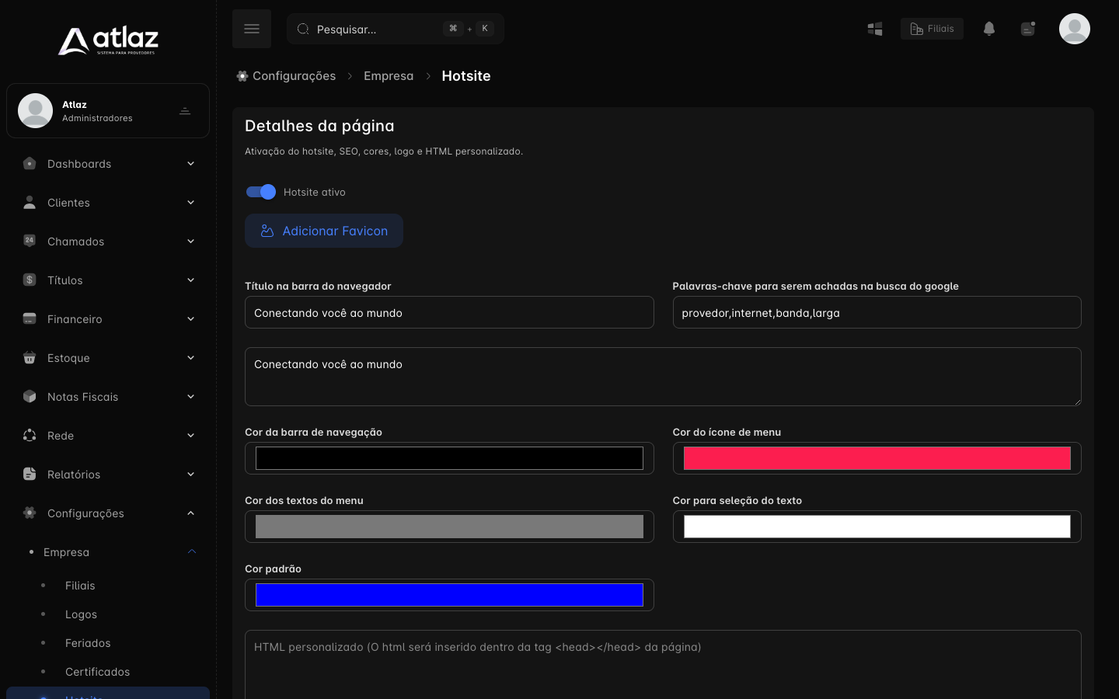
Task: Toggle the Hotsite ativo switch
Action: 261,192
